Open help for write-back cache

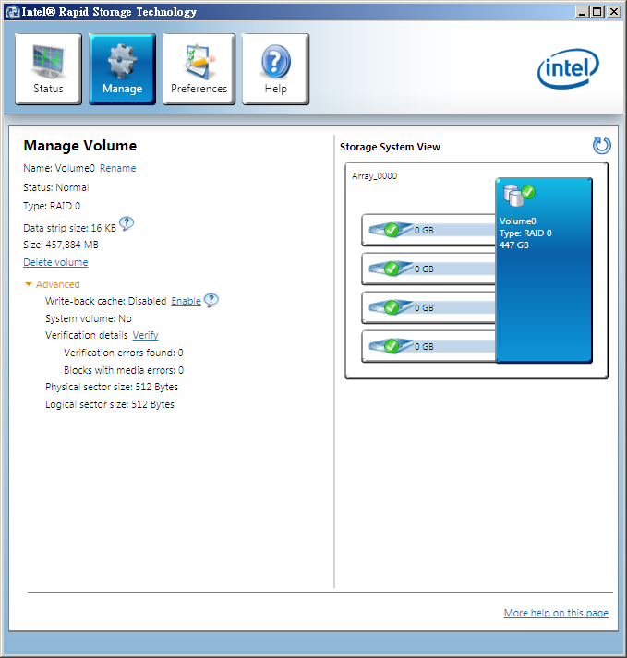tap(211, 300)
